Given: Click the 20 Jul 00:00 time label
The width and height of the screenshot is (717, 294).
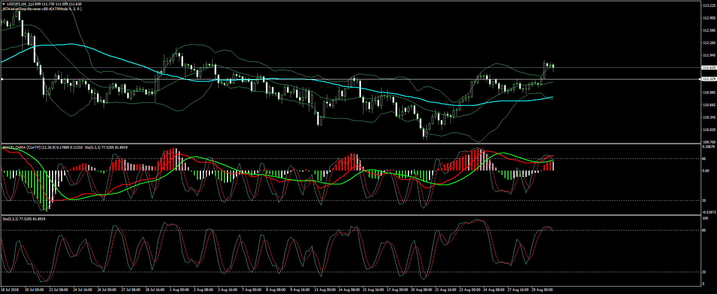Looking at the screenshot, I should click(x=34, y=290).
